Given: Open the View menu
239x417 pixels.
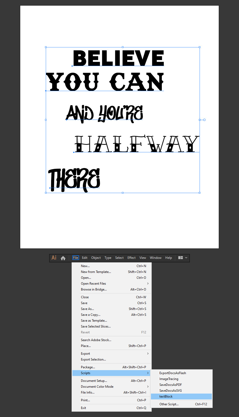Looking at the screenshot, I should (x=143, y=258).
